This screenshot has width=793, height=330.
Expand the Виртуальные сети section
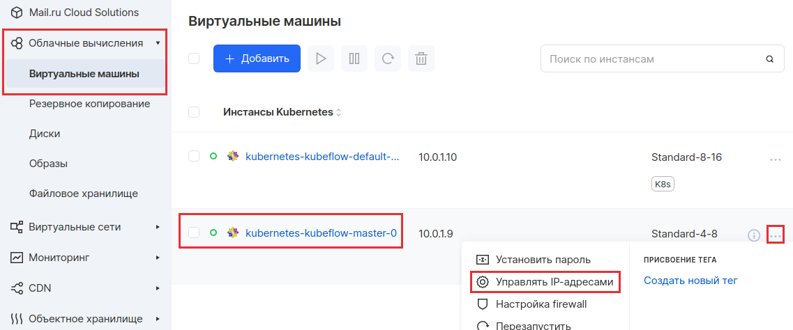point(158,227)
